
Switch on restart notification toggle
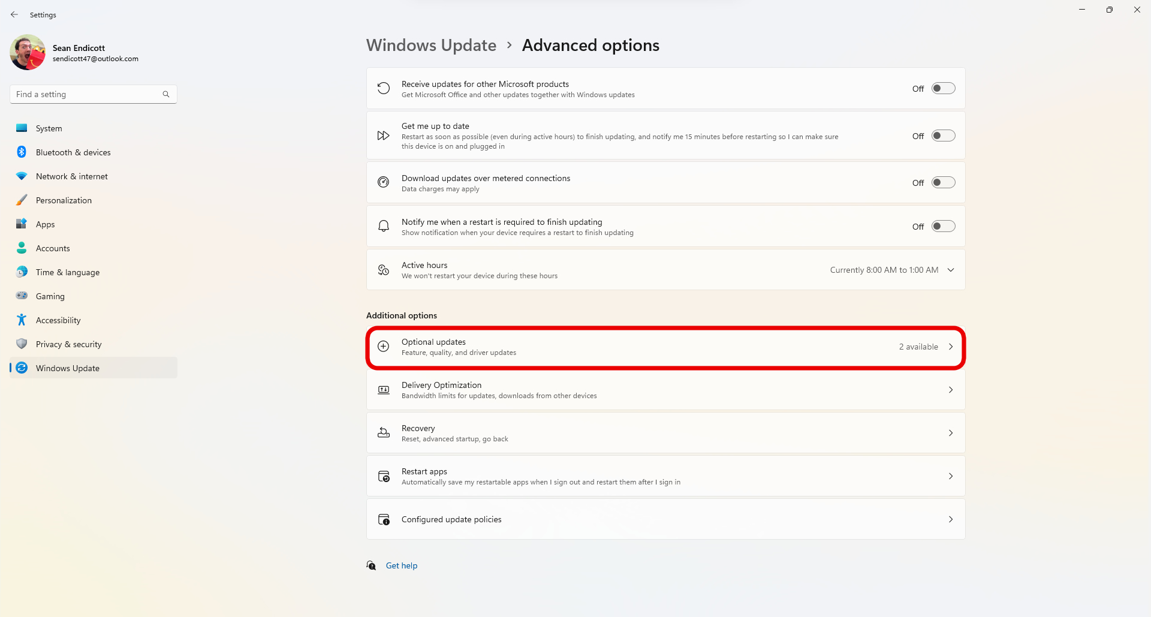pos(943,227)
